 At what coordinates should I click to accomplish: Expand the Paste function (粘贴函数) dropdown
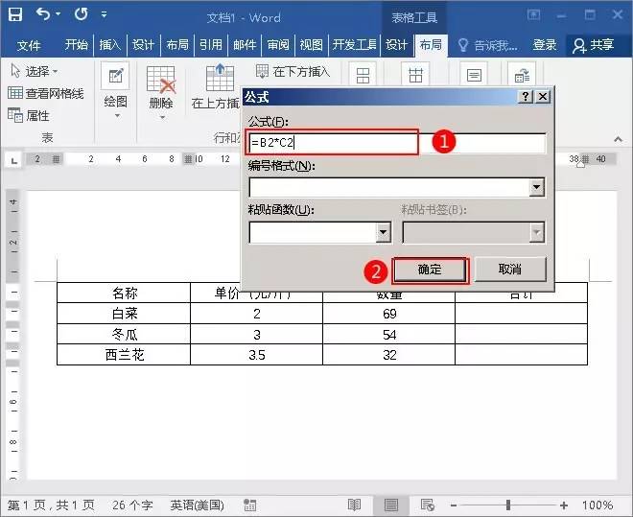[x=384, y=232]
